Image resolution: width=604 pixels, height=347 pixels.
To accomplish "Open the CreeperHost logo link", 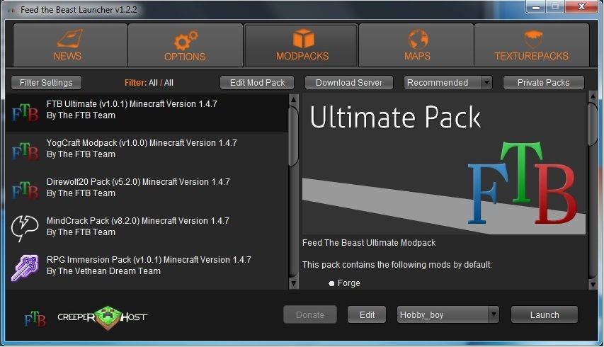I will 103,318.
